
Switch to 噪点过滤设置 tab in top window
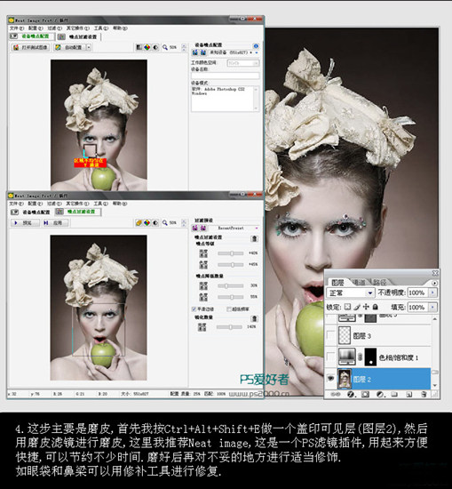[79, 36]
